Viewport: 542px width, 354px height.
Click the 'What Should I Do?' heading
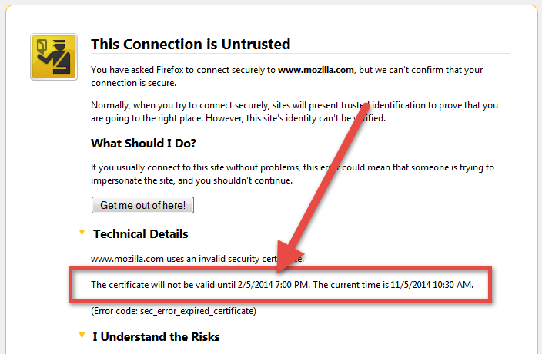(x=143, y=143)
